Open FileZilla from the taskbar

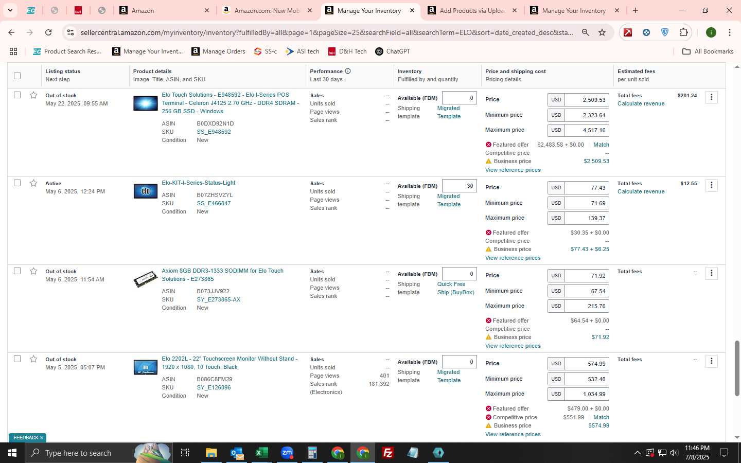point(388,453)
